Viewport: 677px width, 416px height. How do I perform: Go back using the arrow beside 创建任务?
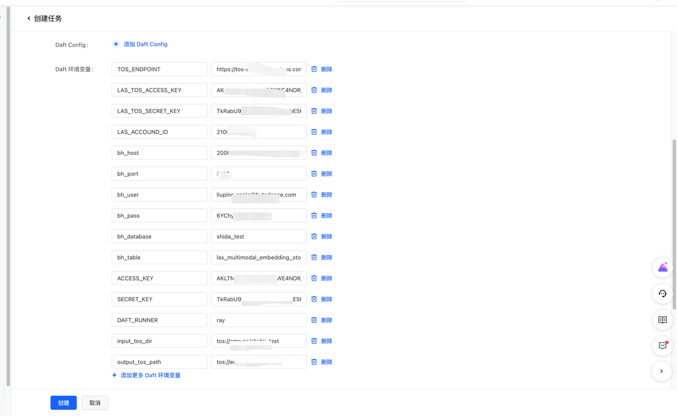coord(29,19)
